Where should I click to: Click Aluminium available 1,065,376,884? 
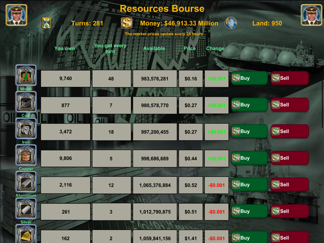pyautogui.click(x=155, y=185)
